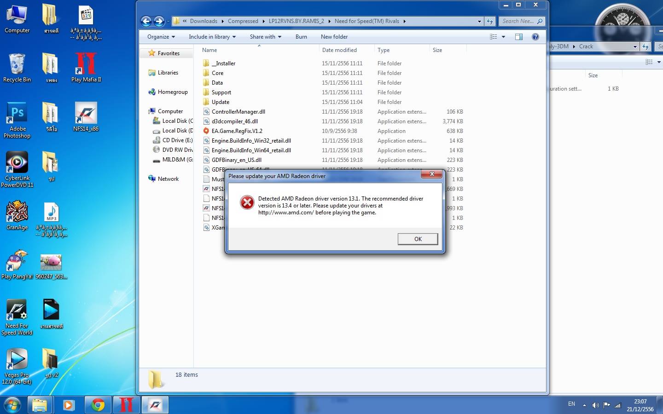
Task: Select the Update folder
Action: (220, 102)
